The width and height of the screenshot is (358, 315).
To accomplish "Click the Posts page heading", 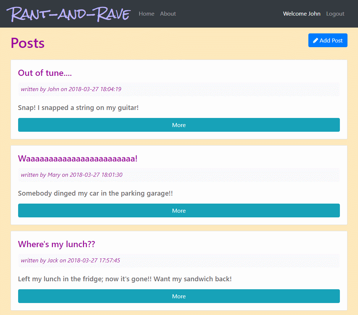I will (28, 43).
